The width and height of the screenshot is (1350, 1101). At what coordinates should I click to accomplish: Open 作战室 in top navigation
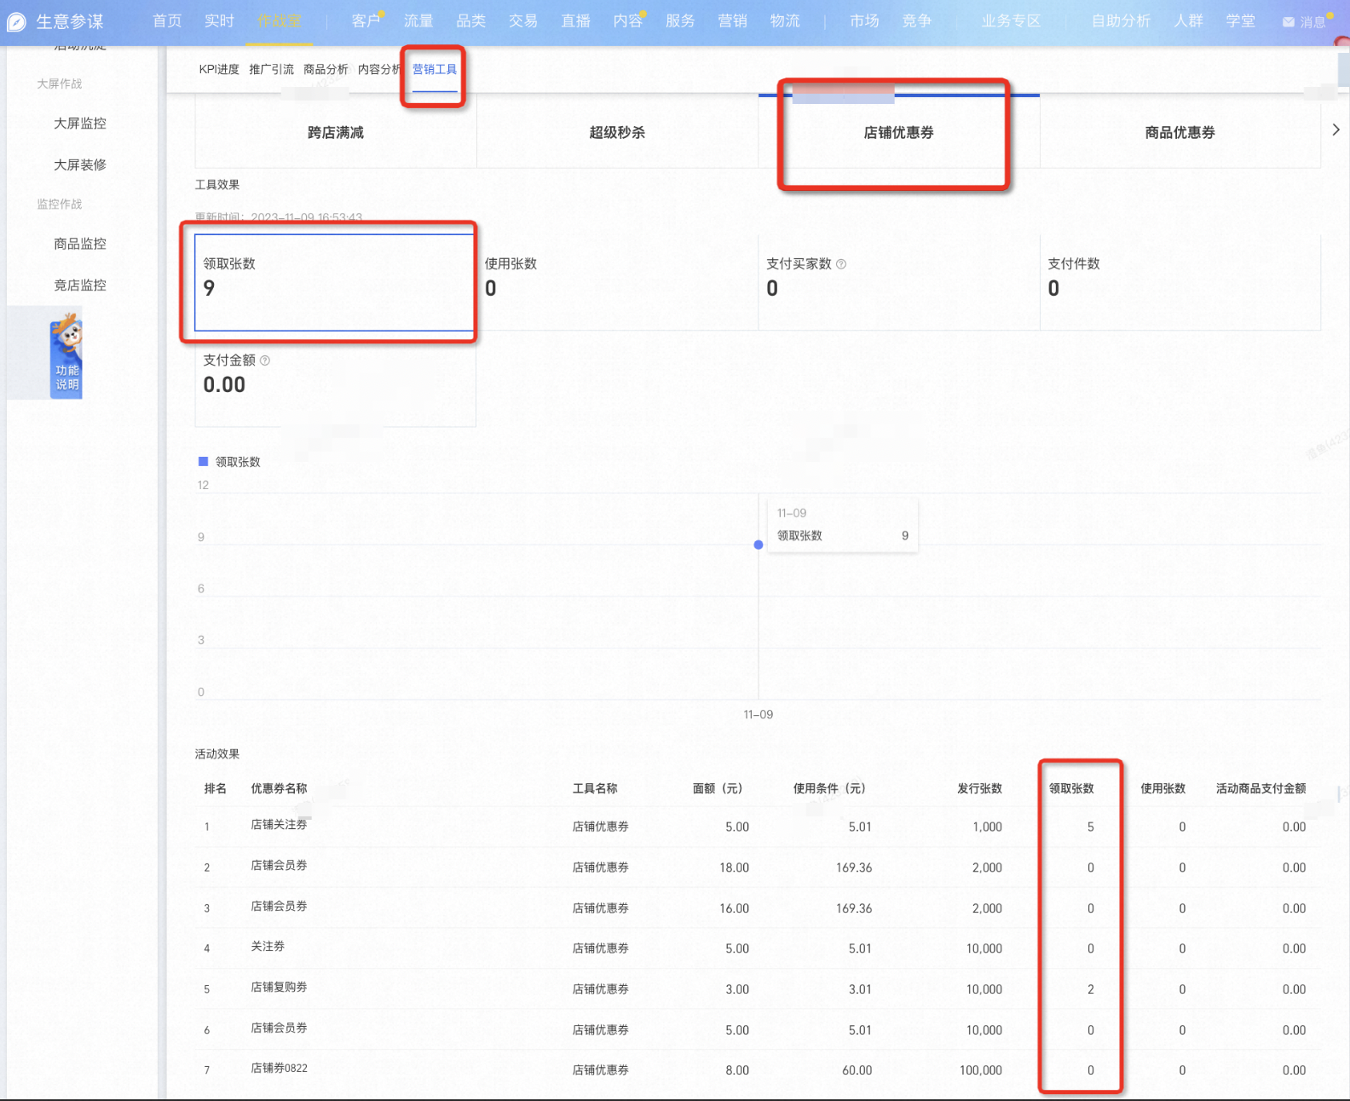pos(280,20)
